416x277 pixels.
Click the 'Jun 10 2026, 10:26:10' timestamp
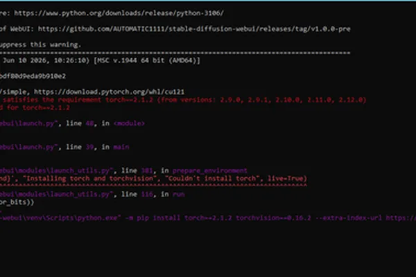[x=44, y=60]
